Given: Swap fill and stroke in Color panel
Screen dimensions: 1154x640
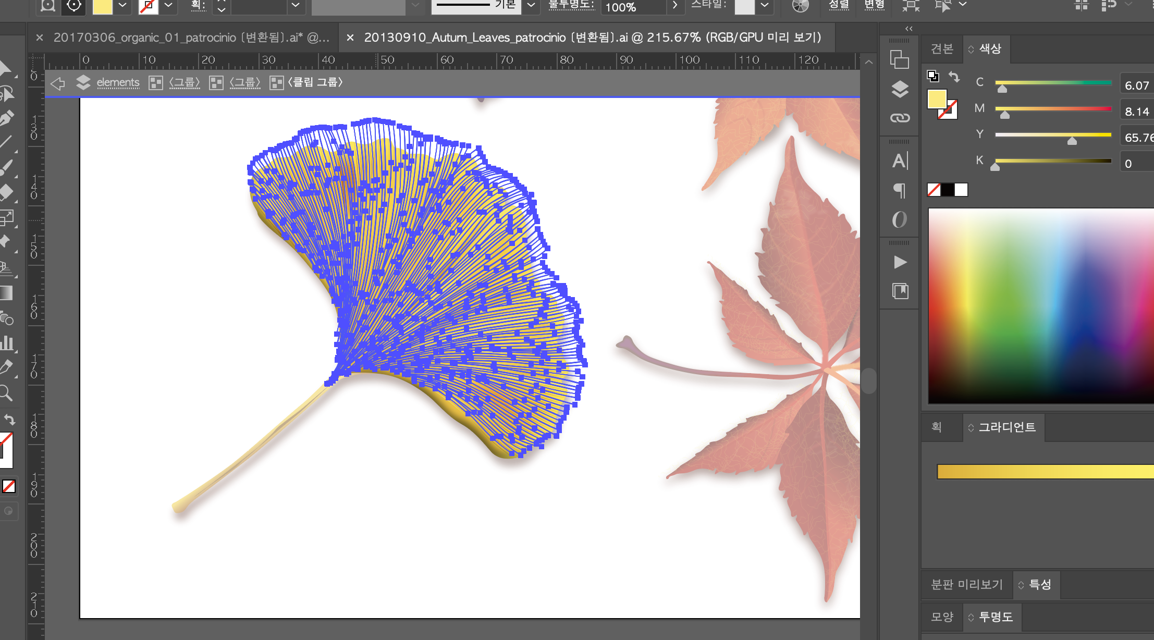Looking at the screenshot, I should 954,77.
